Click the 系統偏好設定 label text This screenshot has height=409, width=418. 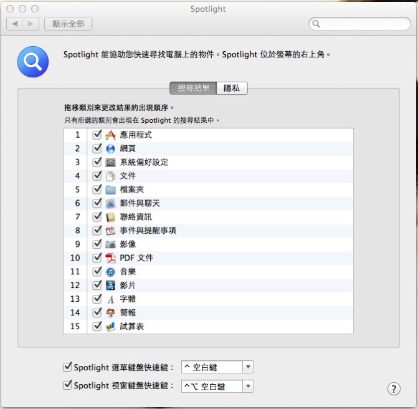tap(144, 162)
